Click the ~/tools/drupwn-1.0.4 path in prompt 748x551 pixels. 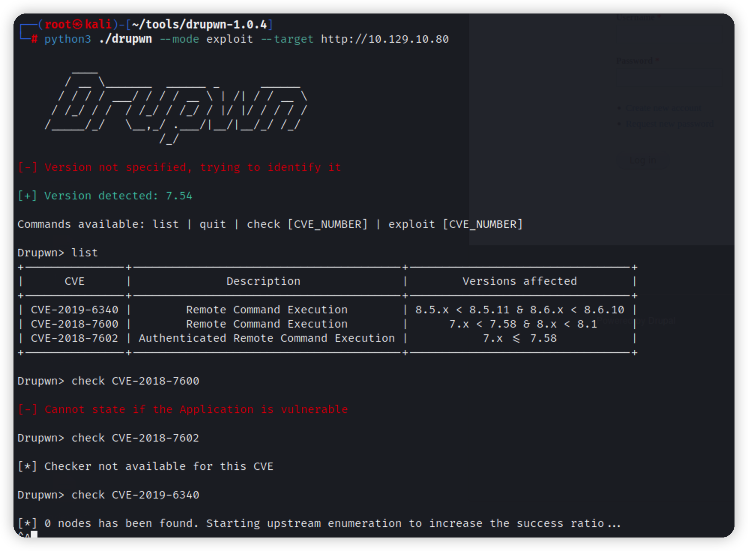click(199, 25)
